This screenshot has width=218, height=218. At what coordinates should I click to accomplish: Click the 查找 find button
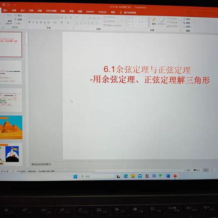[187, 19]
